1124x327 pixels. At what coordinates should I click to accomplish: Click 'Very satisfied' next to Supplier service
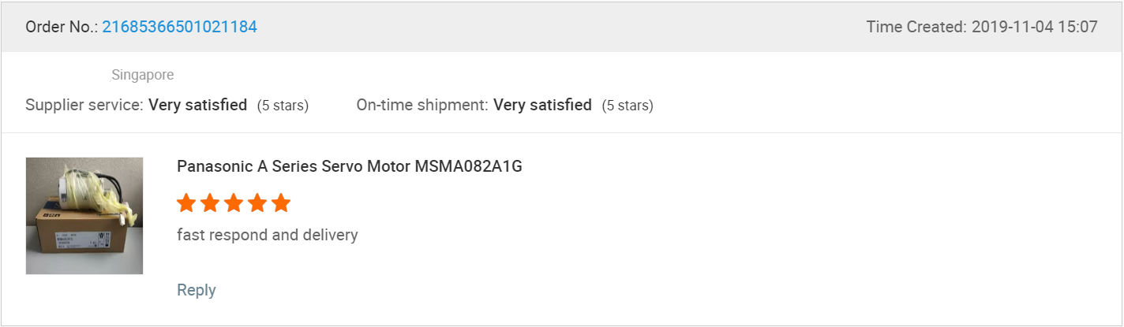click(x=198, y=105)
